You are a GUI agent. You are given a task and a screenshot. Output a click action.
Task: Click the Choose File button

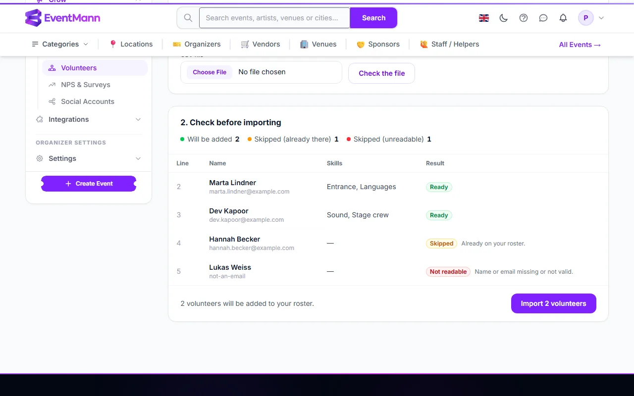210,72
